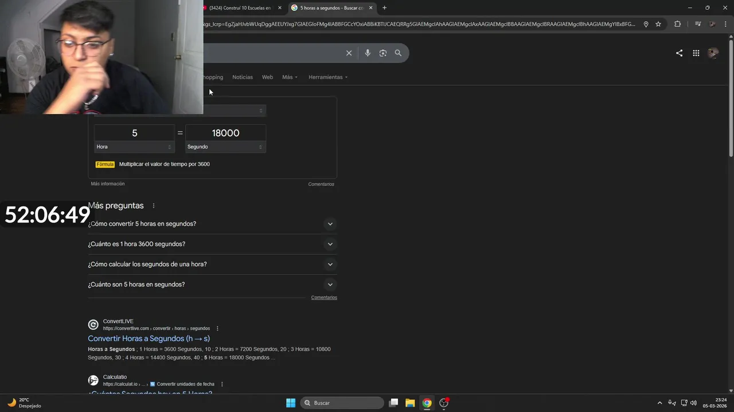Open more options for ConvertLIVE result
The width and height of the screenshot is (734, 412).
(x=217, y=328)
